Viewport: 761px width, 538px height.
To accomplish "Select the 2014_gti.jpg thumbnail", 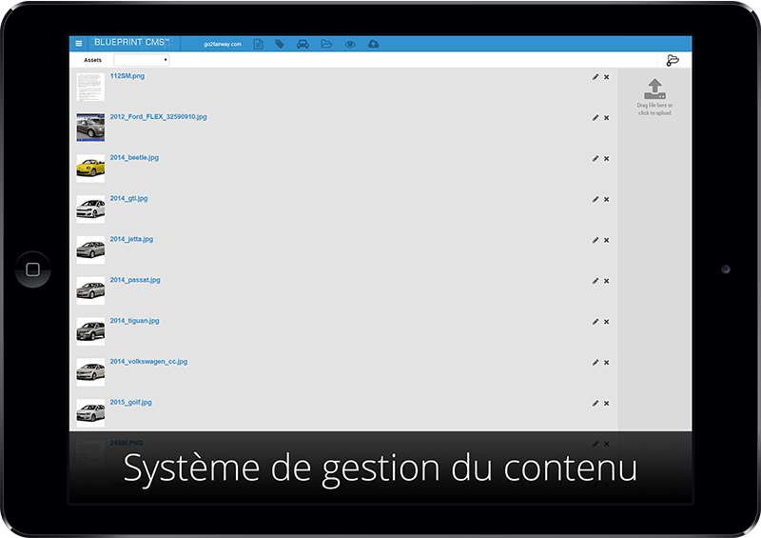I will click(90, 209).
